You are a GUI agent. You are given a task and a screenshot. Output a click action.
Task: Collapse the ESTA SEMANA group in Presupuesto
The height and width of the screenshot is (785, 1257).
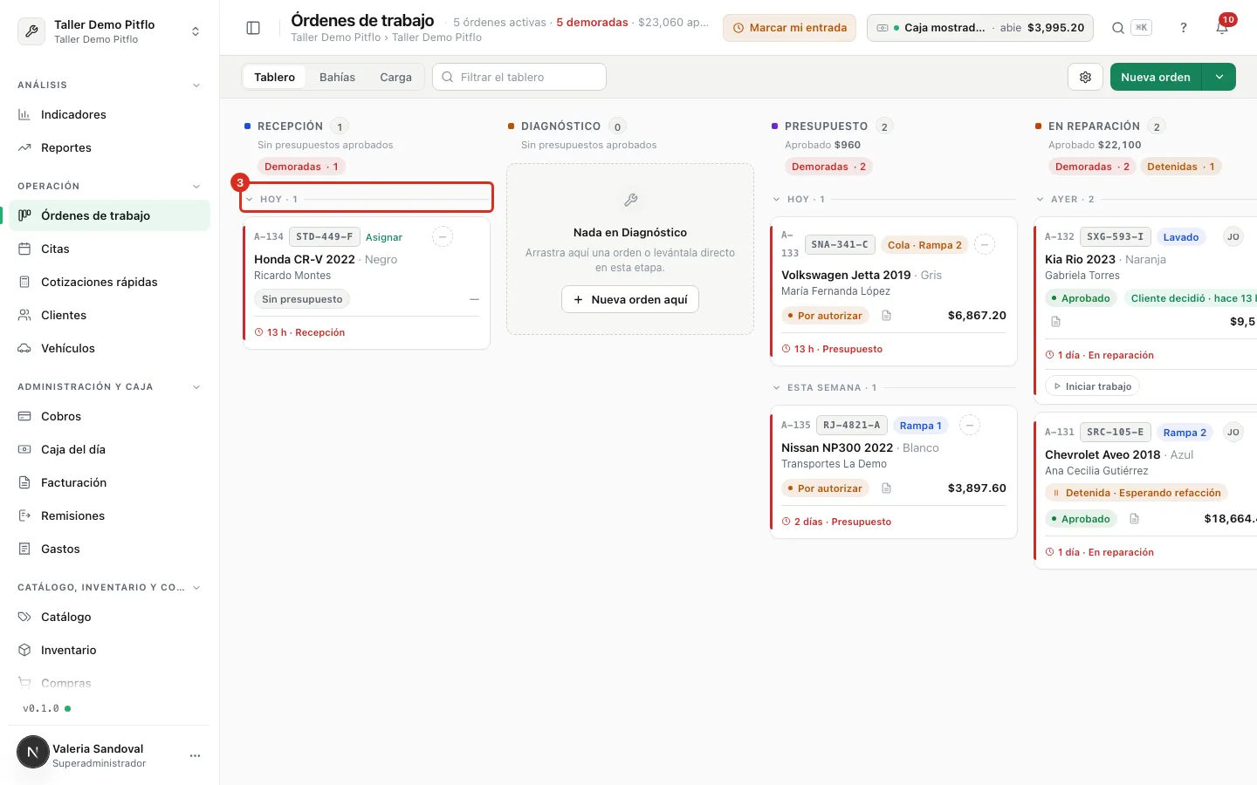click(776, 387)
